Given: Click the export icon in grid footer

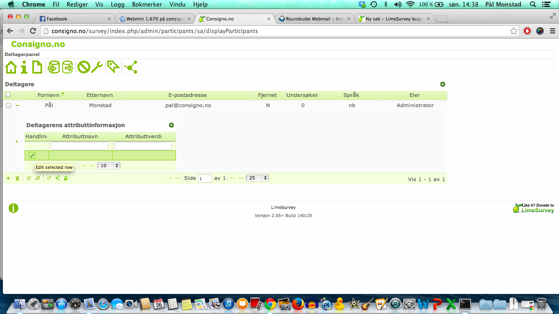Looking at the screenshot, I should click(x=49, y=178).
